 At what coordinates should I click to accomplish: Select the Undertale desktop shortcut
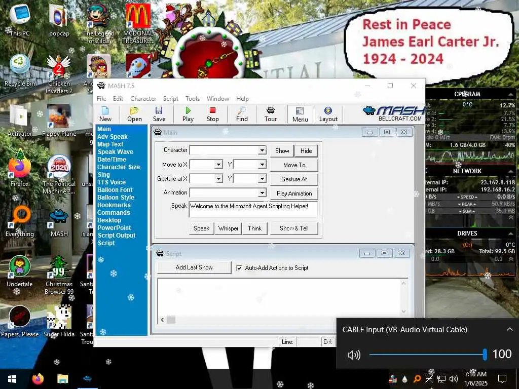pos(20,271)
